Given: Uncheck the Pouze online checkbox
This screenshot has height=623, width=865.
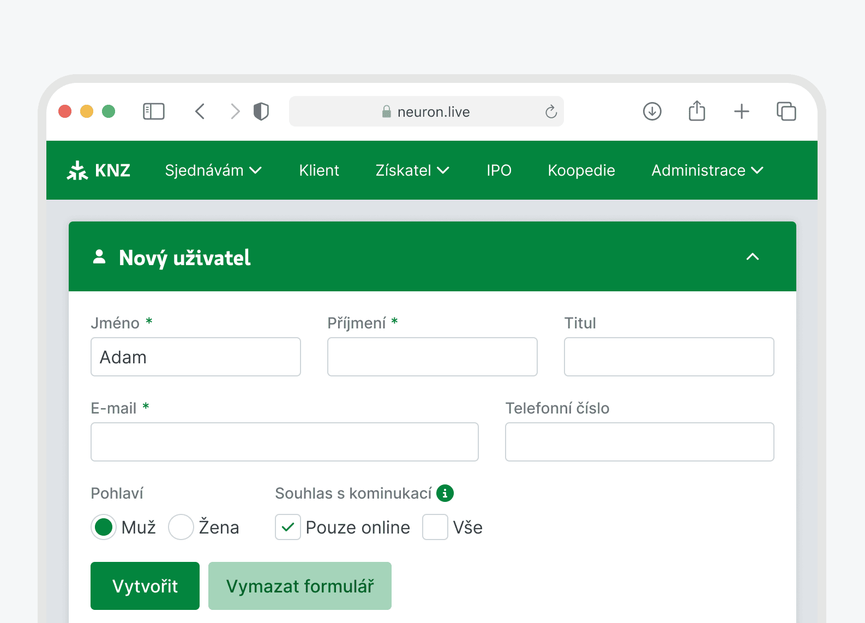Looking at the screenshot, I should (x=288, y=527).
